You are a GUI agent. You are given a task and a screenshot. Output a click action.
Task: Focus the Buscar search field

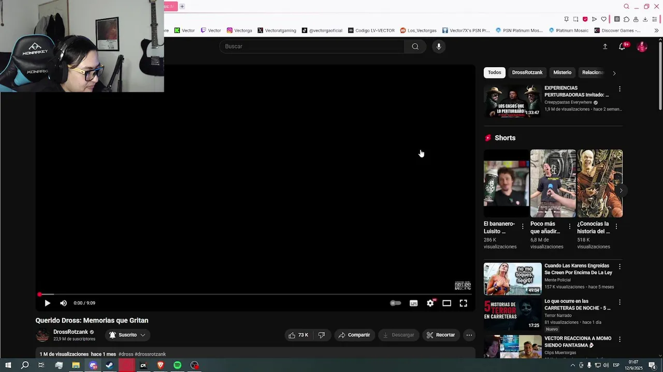tap(312, 47)
